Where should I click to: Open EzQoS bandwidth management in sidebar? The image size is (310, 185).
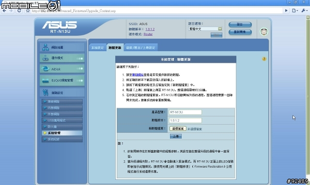pyautogui.click(x=62, y=80)
